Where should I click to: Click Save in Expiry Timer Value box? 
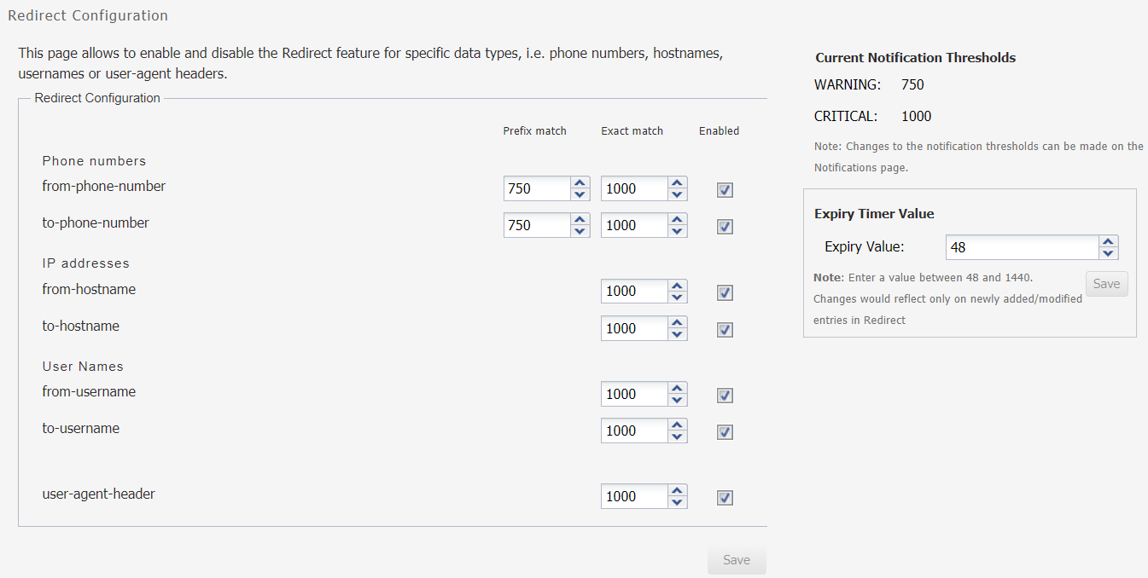pos(1106,284)
